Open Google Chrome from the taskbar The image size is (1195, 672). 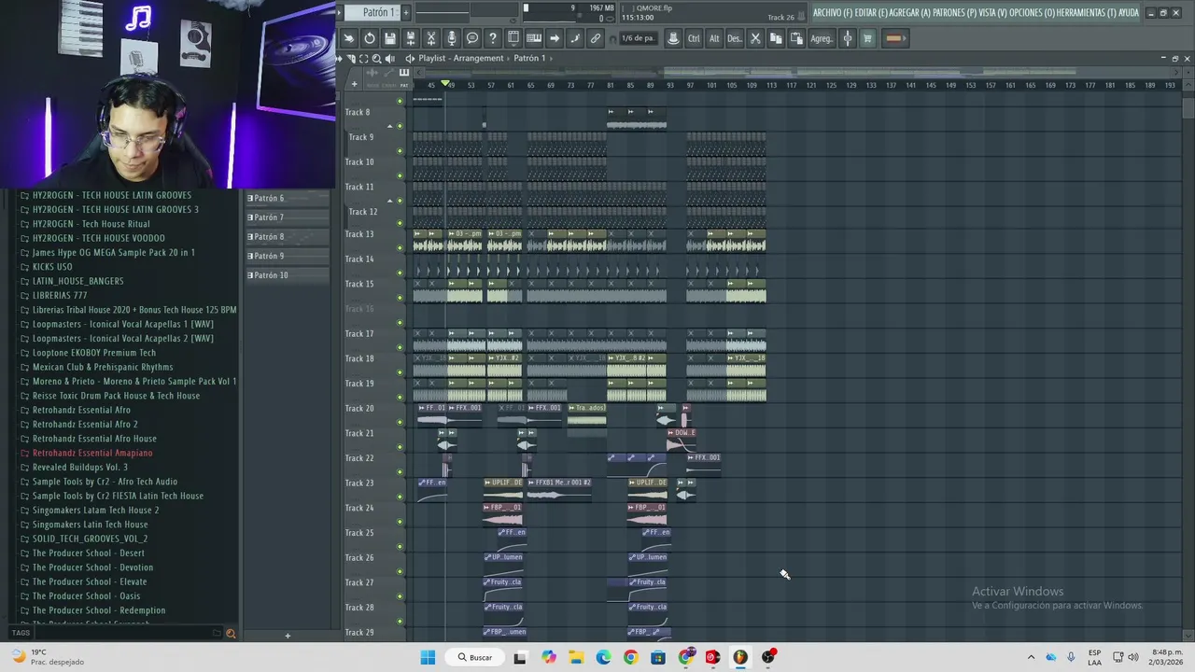click(x=630, y=657)
